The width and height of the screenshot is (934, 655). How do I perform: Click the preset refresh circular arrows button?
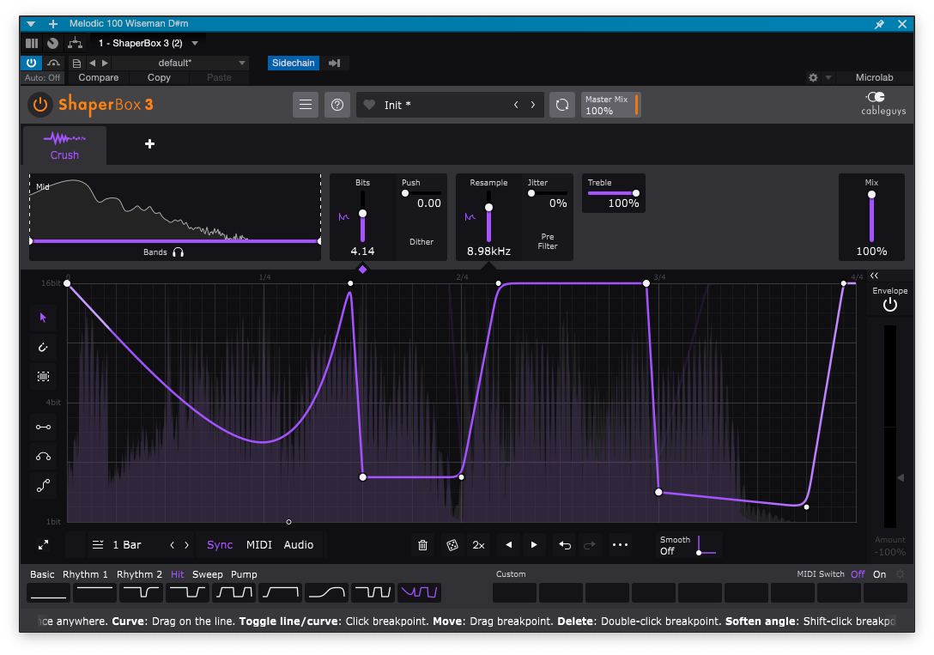[561, 105]
